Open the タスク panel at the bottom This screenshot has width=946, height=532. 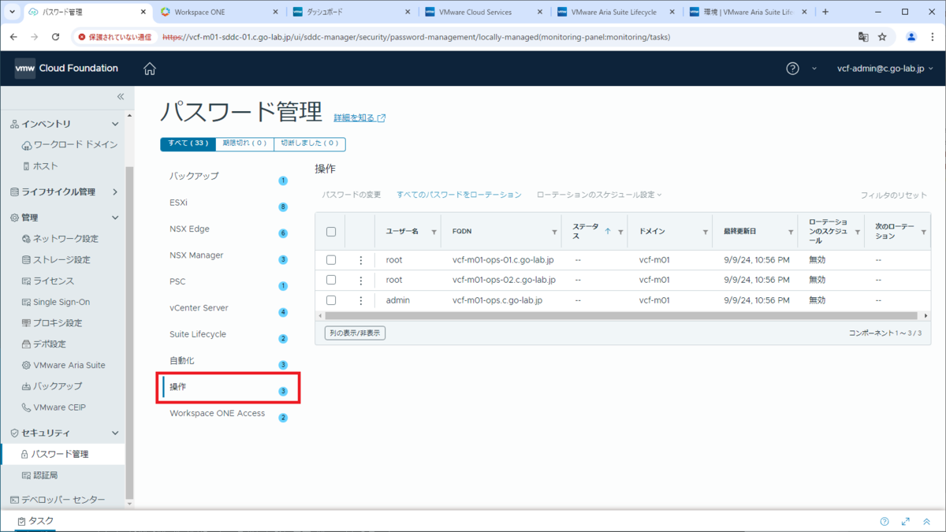click(35, 521)
